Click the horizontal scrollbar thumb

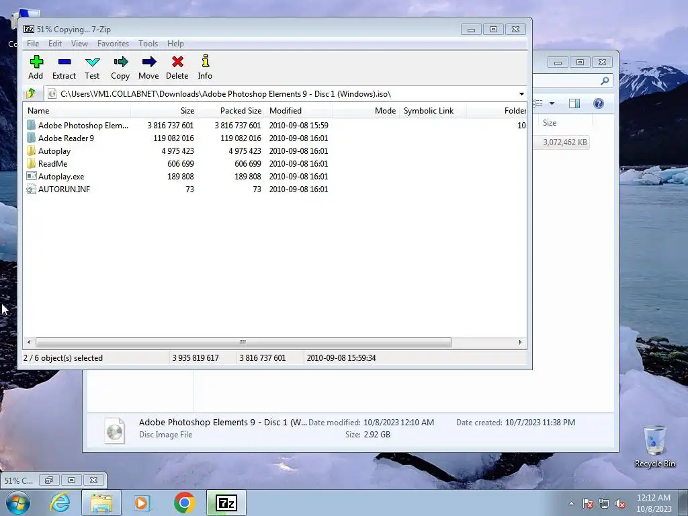pos(243,342)
